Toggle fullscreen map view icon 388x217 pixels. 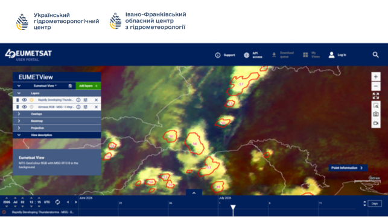pyautogui.click(x=375, y=96)
